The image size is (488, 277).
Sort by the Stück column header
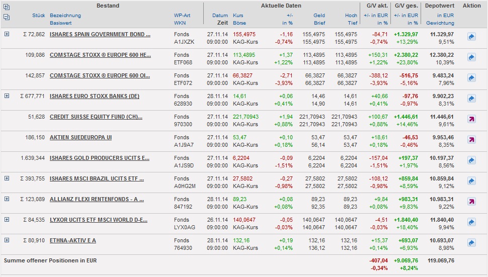[x=38, y=16]
